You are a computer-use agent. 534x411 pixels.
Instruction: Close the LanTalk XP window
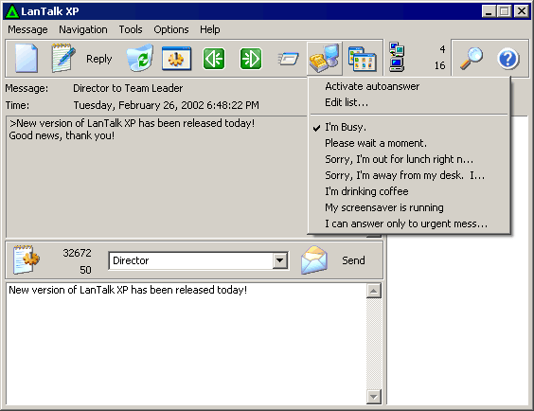click(x=521, y=11)
